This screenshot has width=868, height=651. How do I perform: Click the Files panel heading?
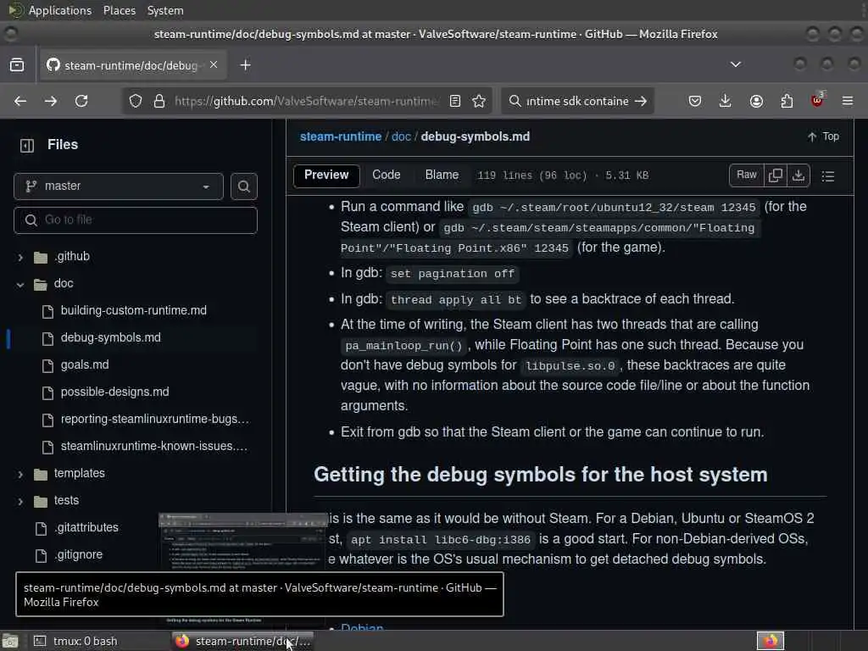pos(63,144)
